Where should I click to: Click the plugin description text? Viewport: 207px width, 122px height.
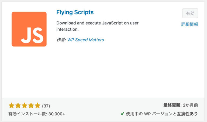[97, 26]
